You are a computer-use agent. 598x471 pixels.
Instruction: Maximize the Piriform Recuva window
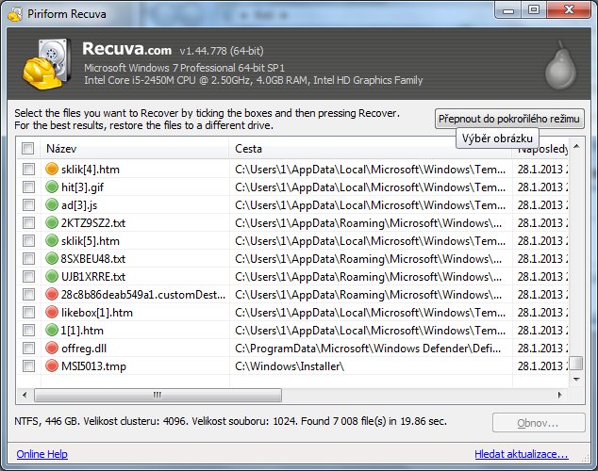(x=534, y=9)
